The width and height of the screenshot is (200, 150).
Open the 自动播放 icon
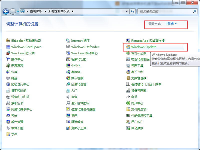click(x=128, y=128)
